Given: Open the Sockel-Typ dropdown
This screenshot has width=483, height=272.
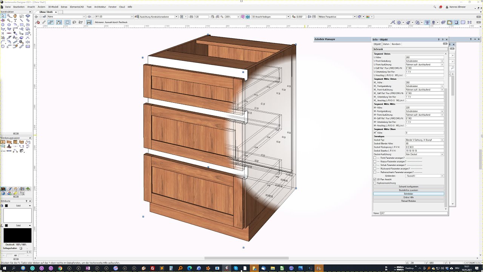Looking at the screenshot, I should point(425,140).
